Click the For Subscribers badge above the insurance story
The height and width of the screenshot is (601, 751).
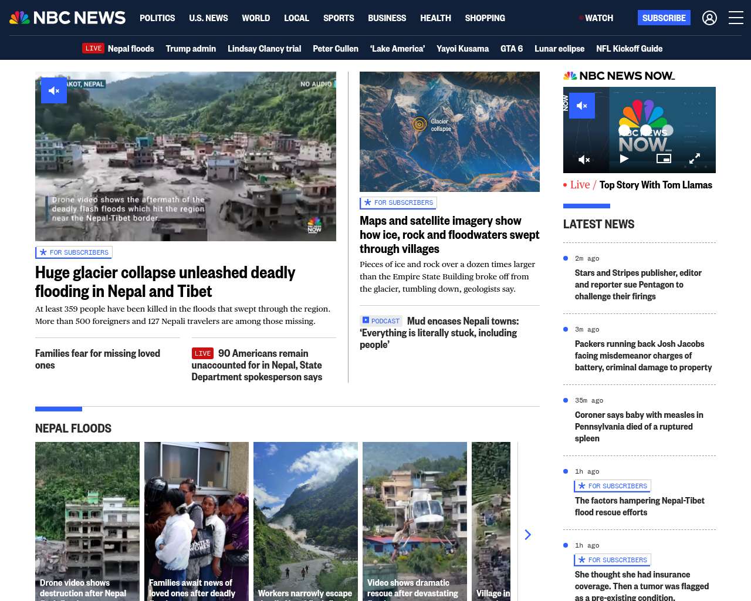coord(613,560)
